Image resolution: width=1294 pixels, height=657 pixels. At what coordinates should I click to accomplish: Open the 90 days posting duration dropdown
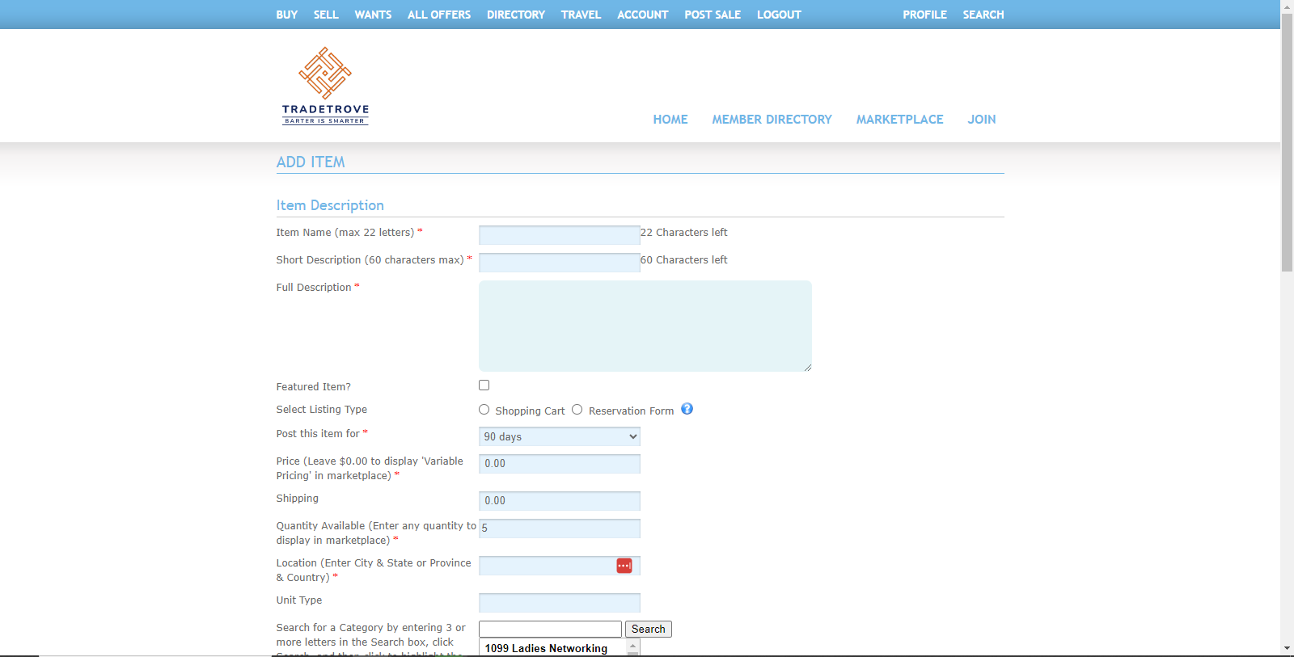click(559, 436)
